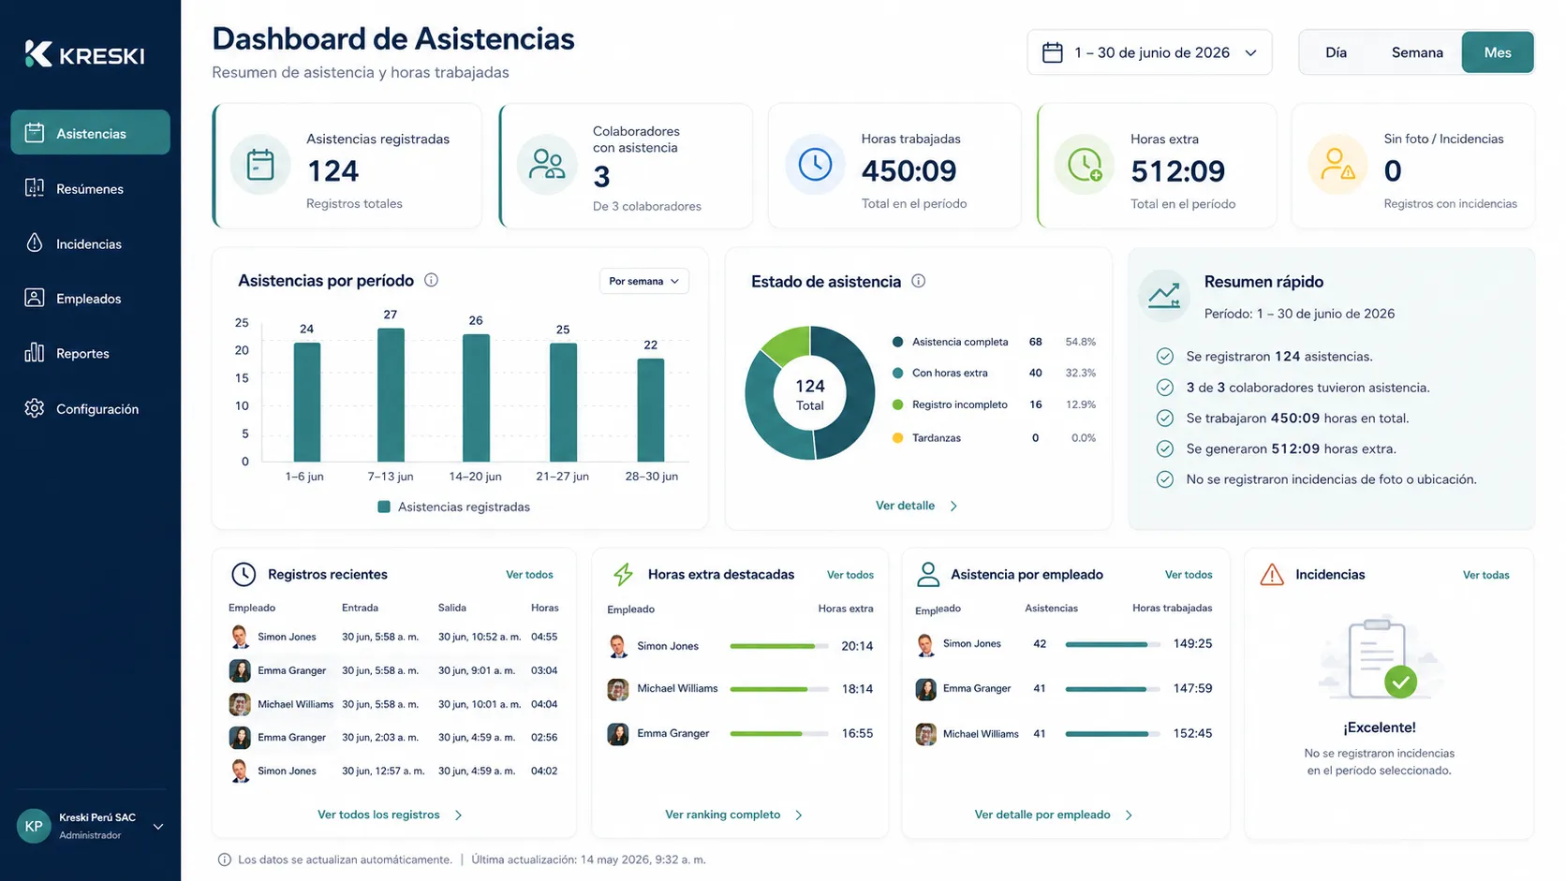This screenshot has height=881, width=1566.
Task: Click info icon in footer update notice
Action: 225,859
